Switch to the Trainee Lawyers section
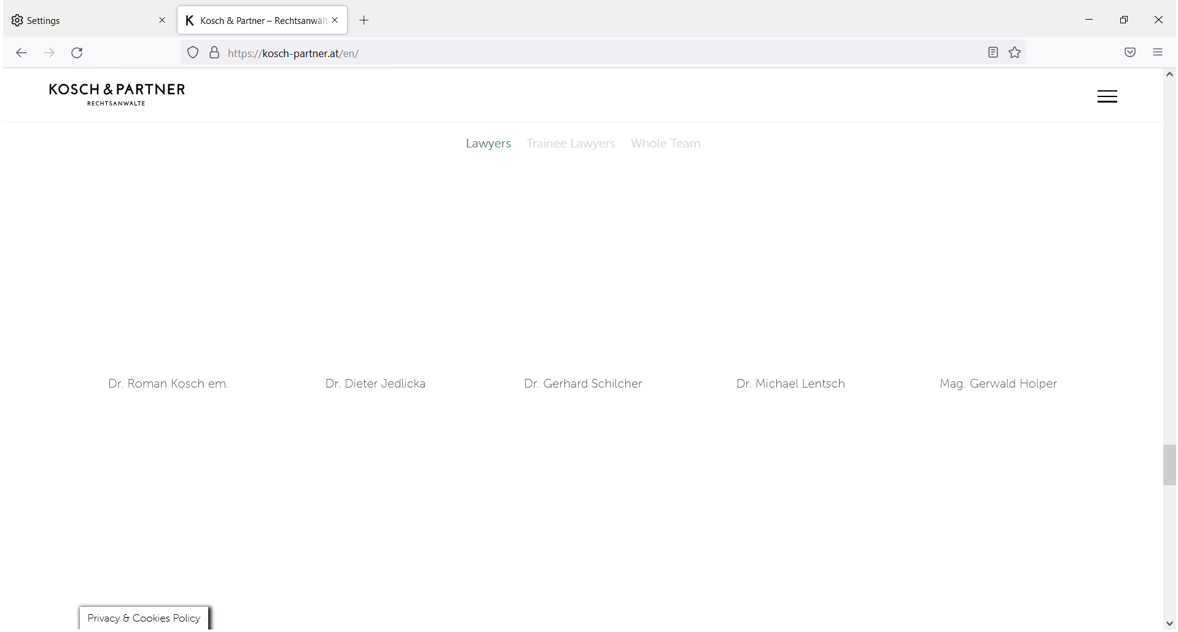Image resolution: width=1178 pixels, height=632 pixels. [571, 143]
